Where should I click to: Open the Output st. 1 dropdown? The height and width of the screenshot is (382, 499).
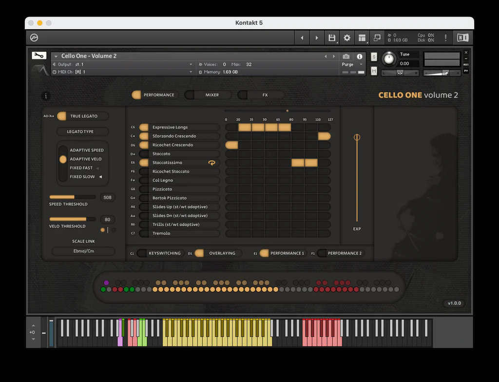click(122, 64)
